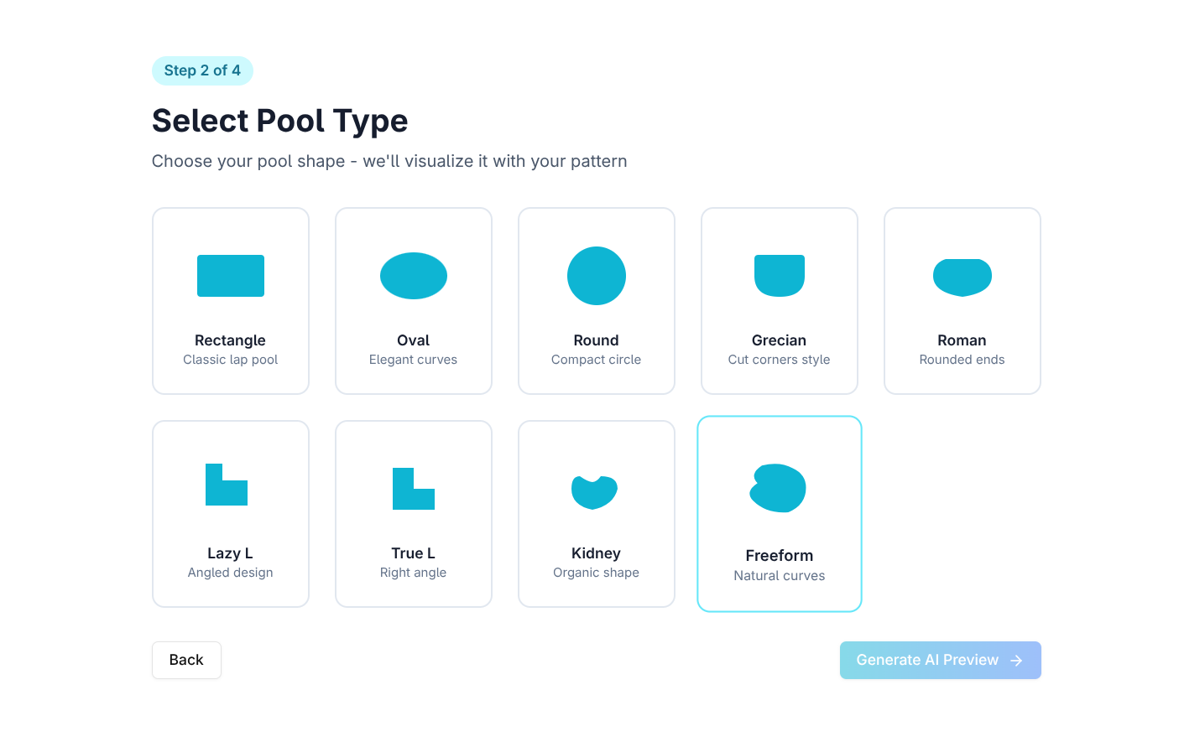Click arrow icon on Generate AI Preview
Image resolution: width=1179 pixels, height=747 pixels.
coord(1016,661)
